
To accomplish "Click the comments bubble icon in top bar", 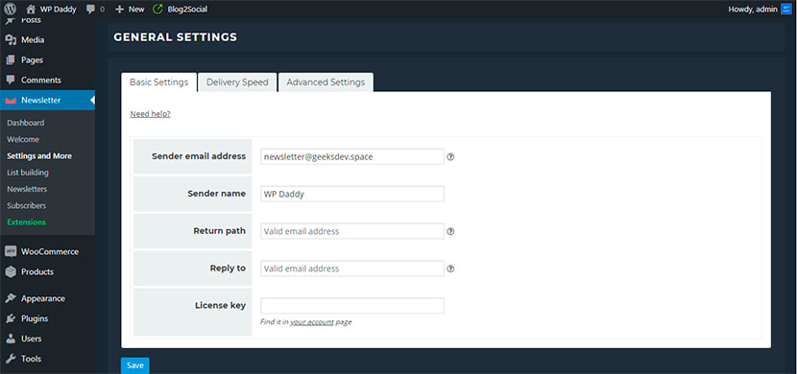I will (x=90, y=9).
